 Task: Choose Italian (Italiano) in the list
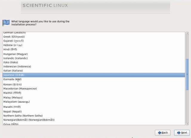pos(13,71)
